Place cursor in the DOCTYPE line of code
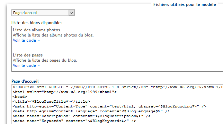This screenshot has height=124, width=223. click(118, 87)
